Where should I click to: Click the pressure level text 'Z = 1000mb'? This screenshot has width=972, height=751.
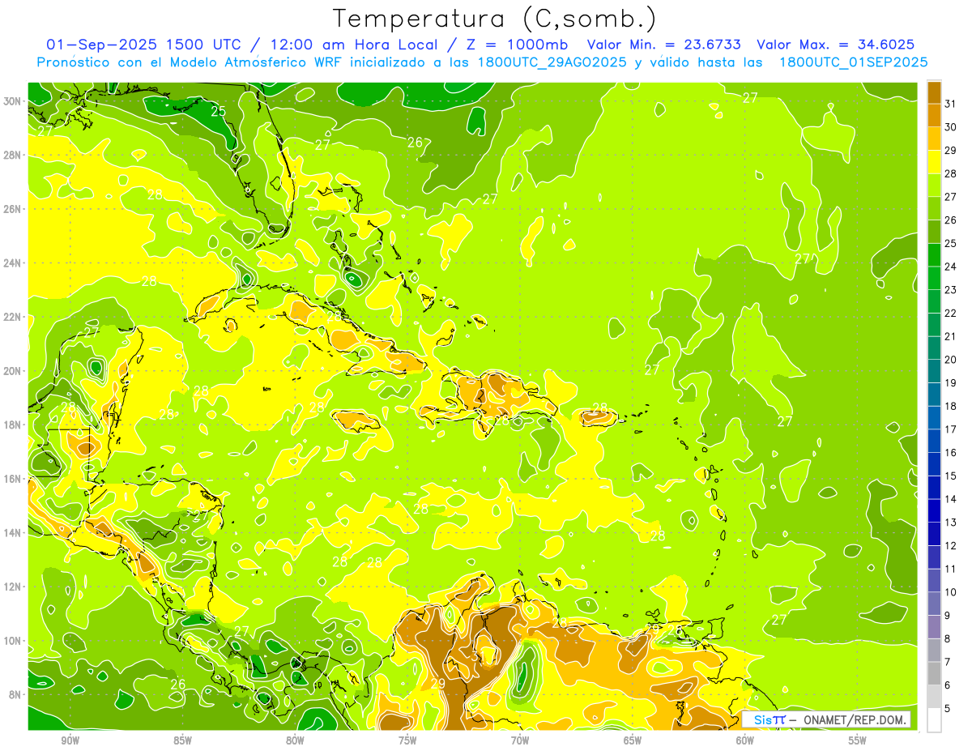(x=515, y=45)
